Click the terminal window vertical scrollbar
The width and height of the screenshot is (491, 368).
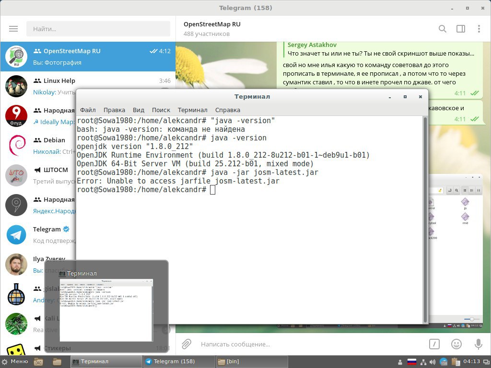point(425,219)
